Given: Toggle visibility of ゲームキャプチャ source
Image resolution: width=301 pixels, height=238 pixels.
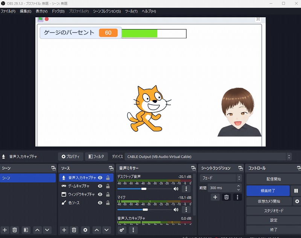Looking at the screenshot, I should (100, 186).
